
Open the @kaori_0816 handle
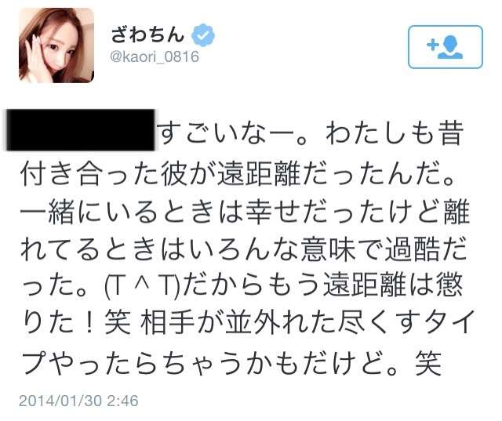pyautogui.click(x=155, y=57)
